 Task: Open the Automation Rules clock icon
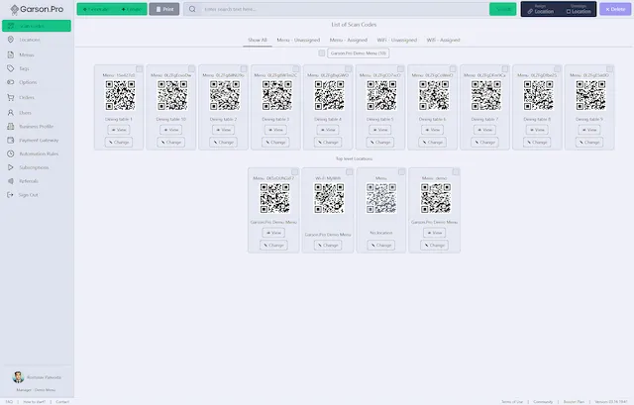[11, 153]
